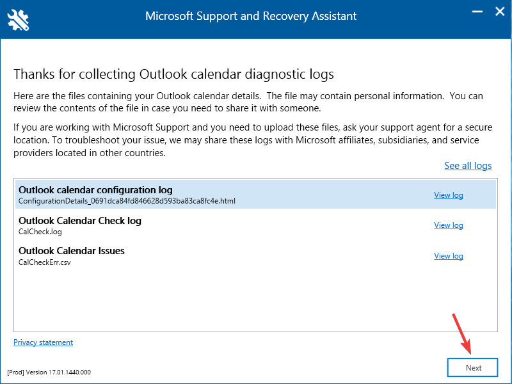Click the Prod version number text
The image size is (512, 384).
click(49, 372)
